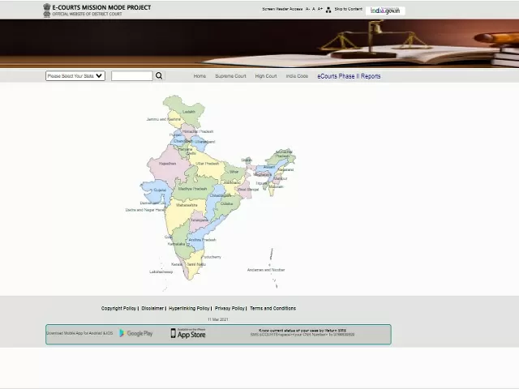Open eCourts Phase II Reports link
Image resolution: width=519 pixels, height=389 pixels.
click(x=349, y=76)
